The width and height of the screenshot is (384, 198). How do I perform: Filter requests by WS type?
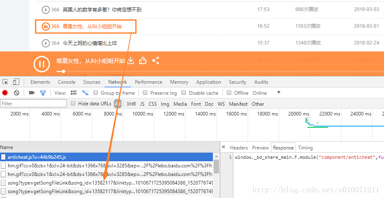221,104
